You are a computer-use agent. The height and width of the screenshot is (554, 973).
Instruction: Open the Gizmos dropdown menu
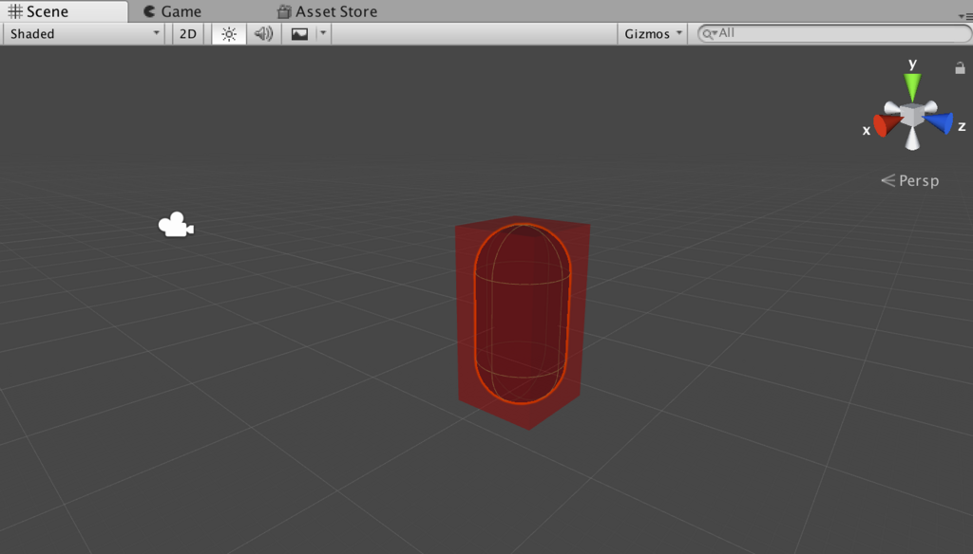(x=652, y=33)
